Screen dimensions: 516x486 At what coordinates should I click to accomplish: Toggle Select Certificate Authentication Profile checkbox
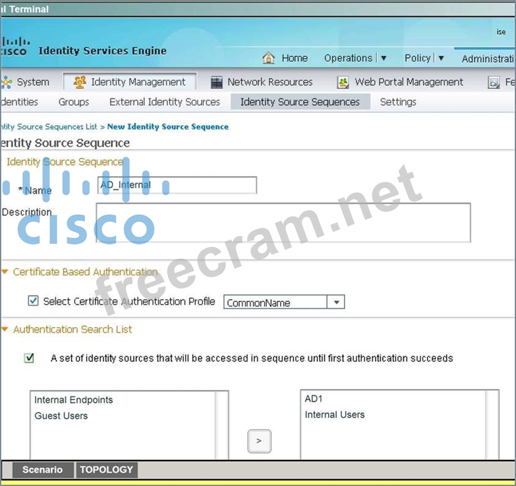[x=33, y=301]
